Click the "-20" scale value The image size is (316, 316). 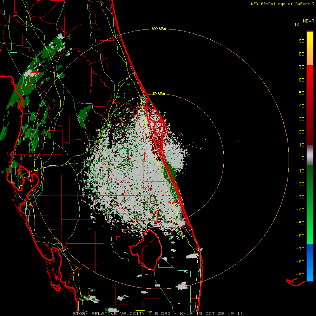[x=300, y=184]
